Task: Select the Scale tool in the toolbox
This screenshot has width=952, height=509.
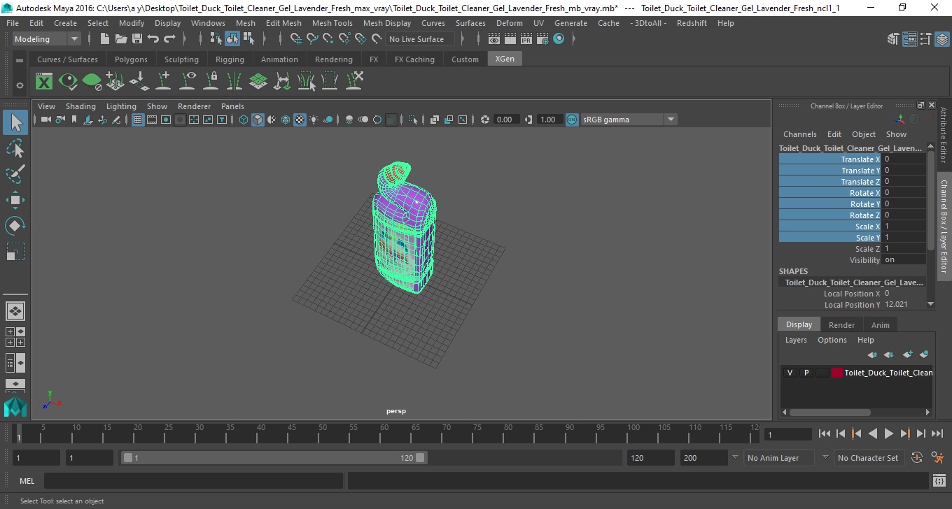Action: (x=15, y=252)
